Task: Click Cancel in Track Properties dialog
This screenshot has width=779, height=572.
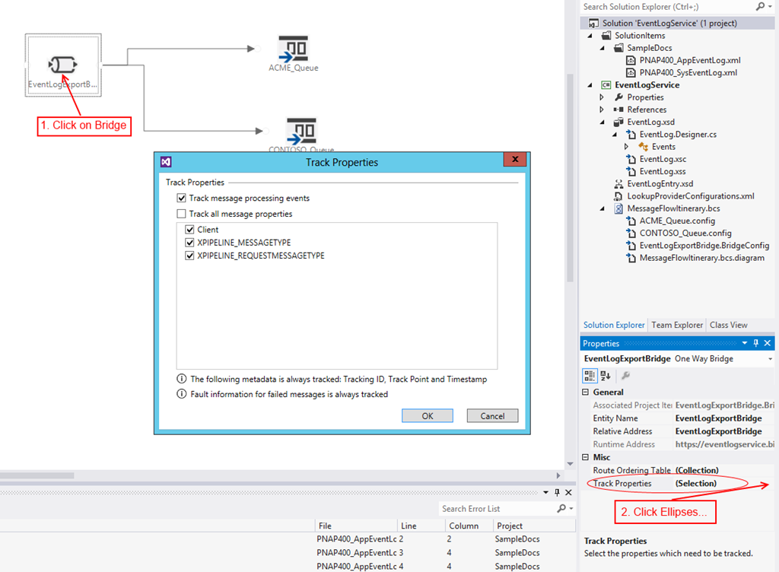Action: (x=492, y=416)
